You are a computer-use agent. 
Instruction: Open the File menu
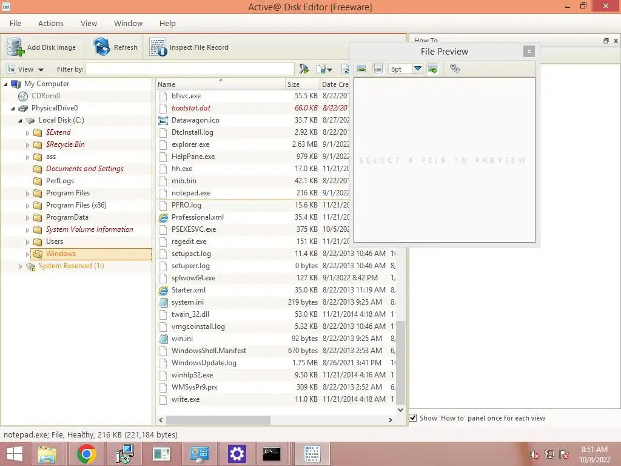click(15, 24)
